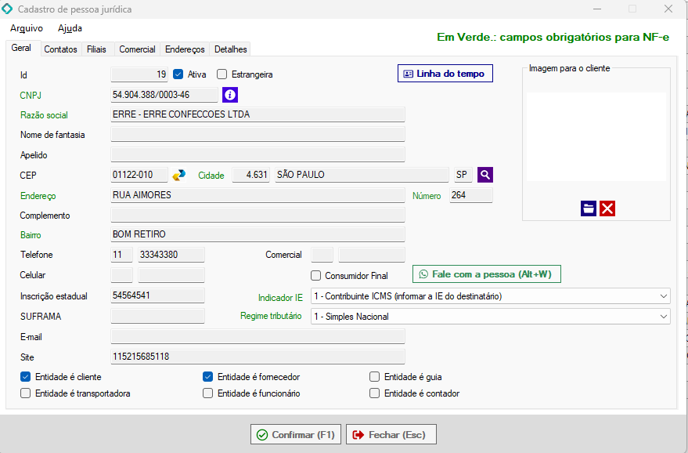Viewport: 688px width, 453px height.
Task: Click the city search magnifier icon
Action: tap(485, 175)
